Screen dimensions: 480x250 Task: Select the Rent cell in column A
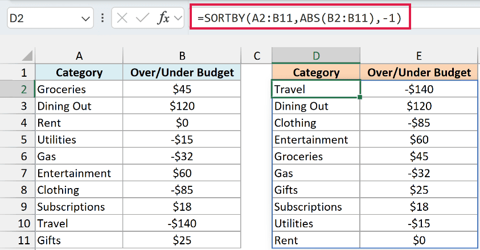click(x=79, y=123)
